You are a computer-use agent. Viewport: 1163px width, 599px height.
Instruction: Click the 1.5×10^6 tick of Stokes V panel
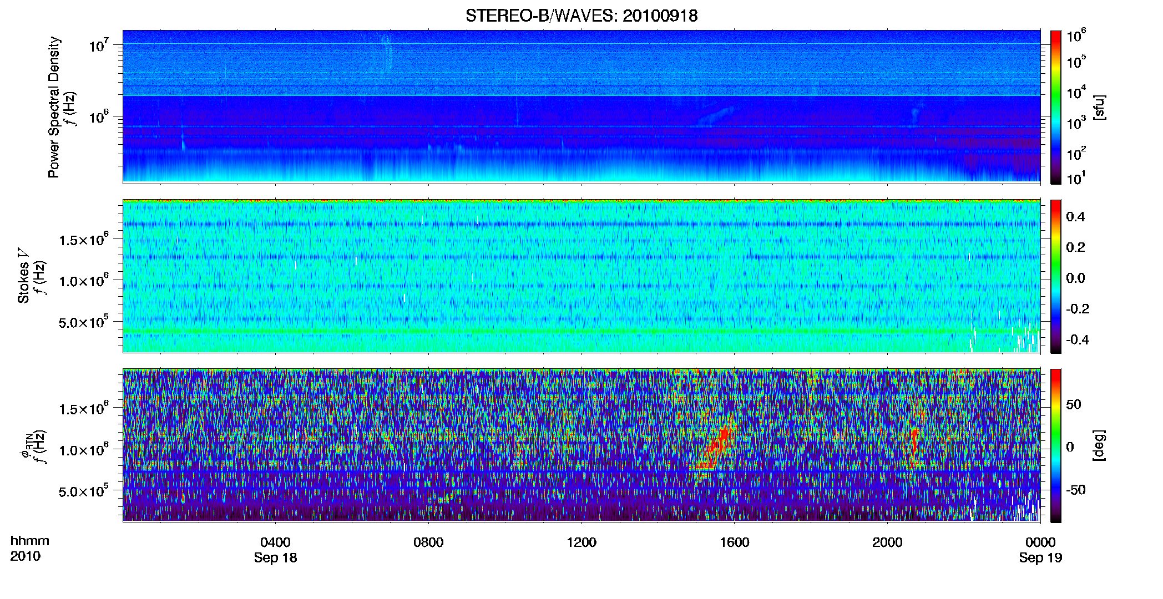click(83, 240)
